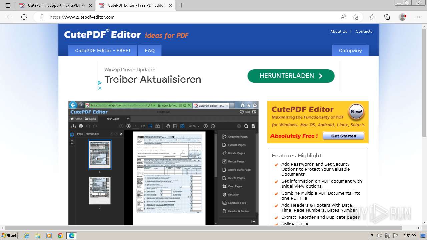Click Delete Pages in editor screenshot
This screenshot has width=427, height=240.
pos(234,178)
